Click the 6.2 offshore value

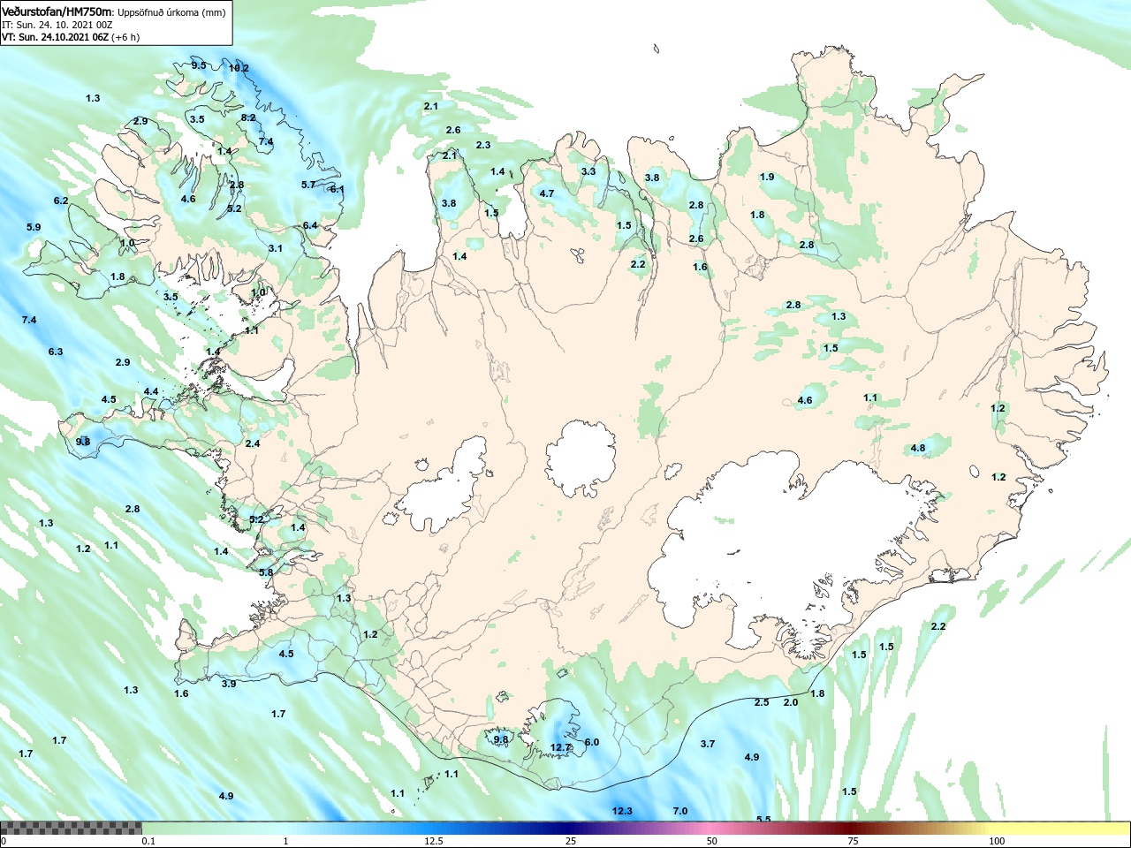(61, 201)
